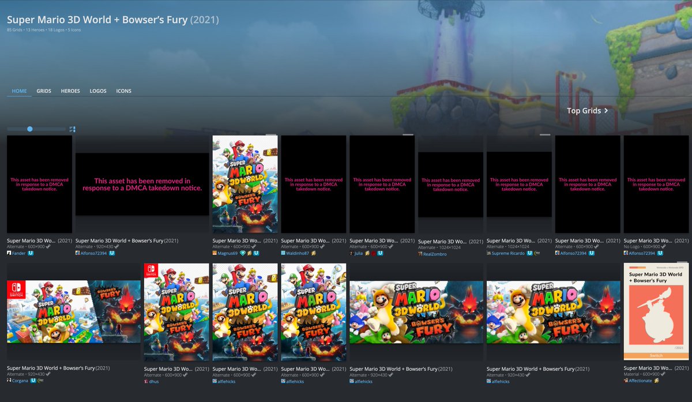
Task: Open Waldinho87's profile link
Action: click(x=298, y=253)
